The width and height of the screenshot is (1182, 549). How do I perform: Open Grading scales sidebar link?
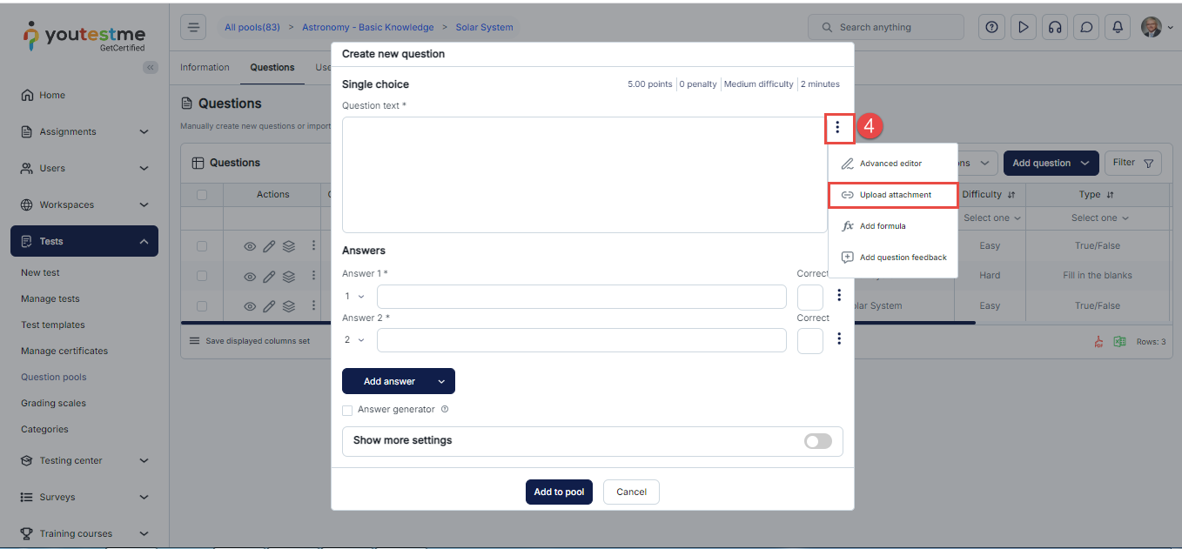[53, 403]
